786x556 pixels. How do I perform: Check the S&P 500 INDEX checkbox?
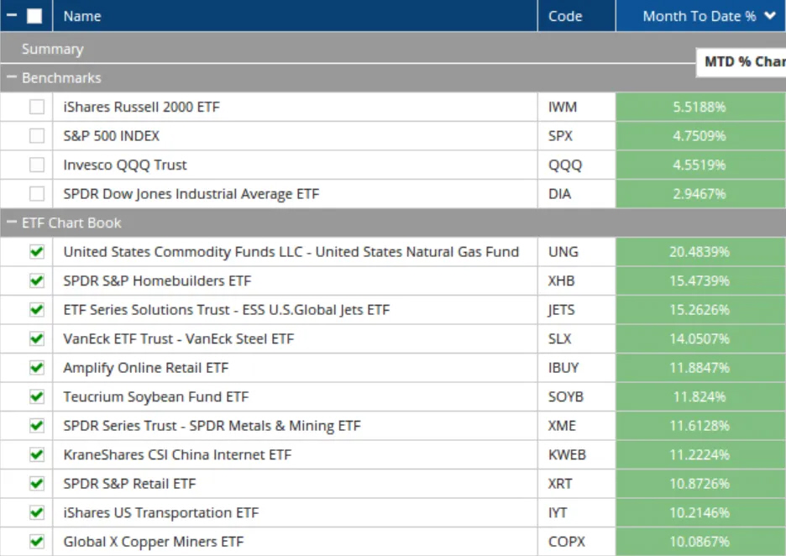tap(37, 136)
